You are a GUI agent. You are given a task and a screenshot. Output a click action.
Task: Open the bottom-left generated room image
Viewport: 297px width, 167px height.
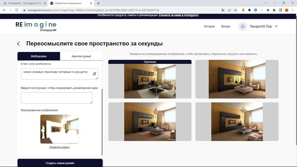coord(150,122)
